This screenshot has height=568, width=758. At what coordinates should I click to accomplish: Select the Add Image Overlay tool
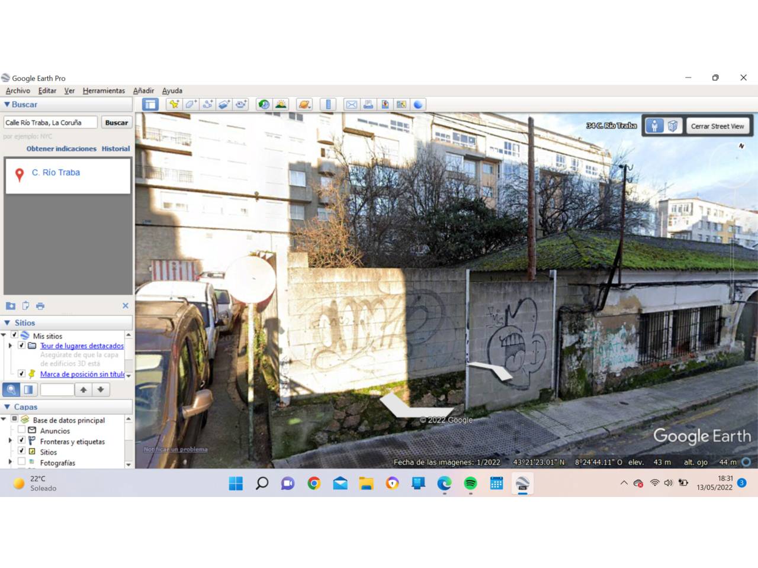point(224,105)
